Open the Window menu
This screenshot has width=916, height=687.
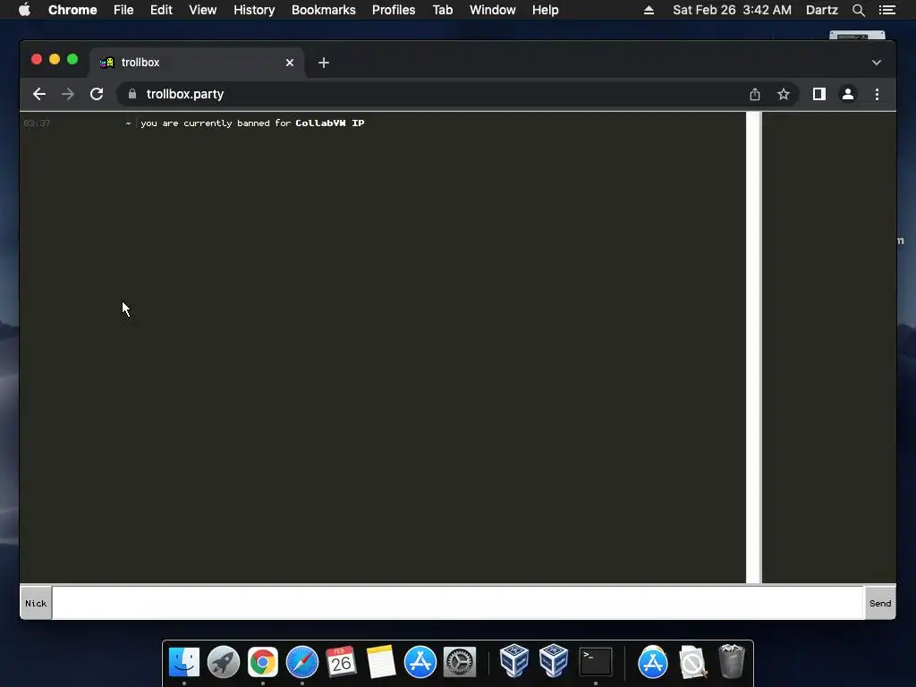[x=493, y=10]
